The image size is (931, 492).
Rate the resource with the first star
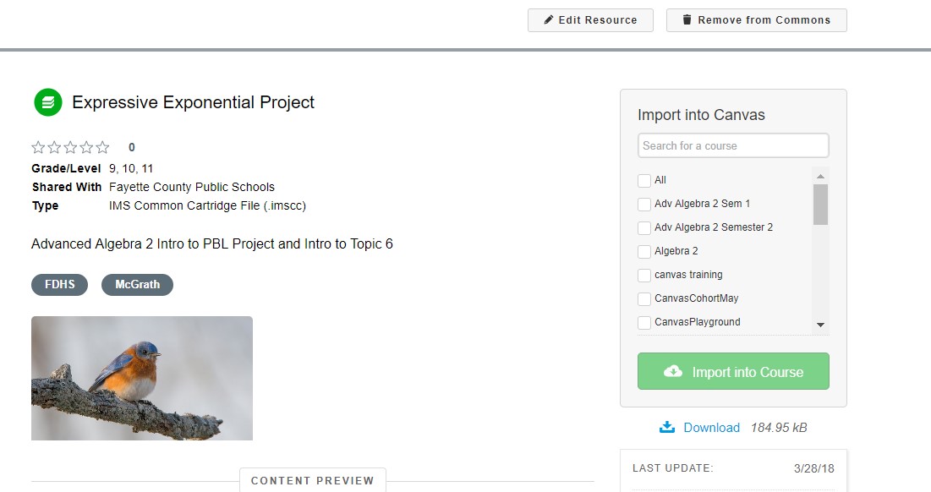point(39,147)
